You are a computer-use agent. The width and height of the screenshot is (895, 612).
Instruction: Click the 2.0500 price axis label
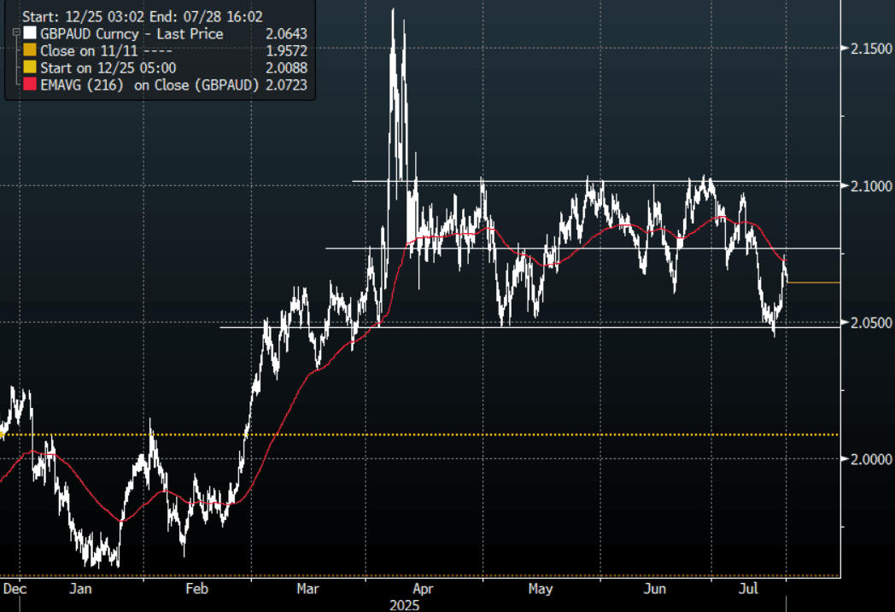871,323
